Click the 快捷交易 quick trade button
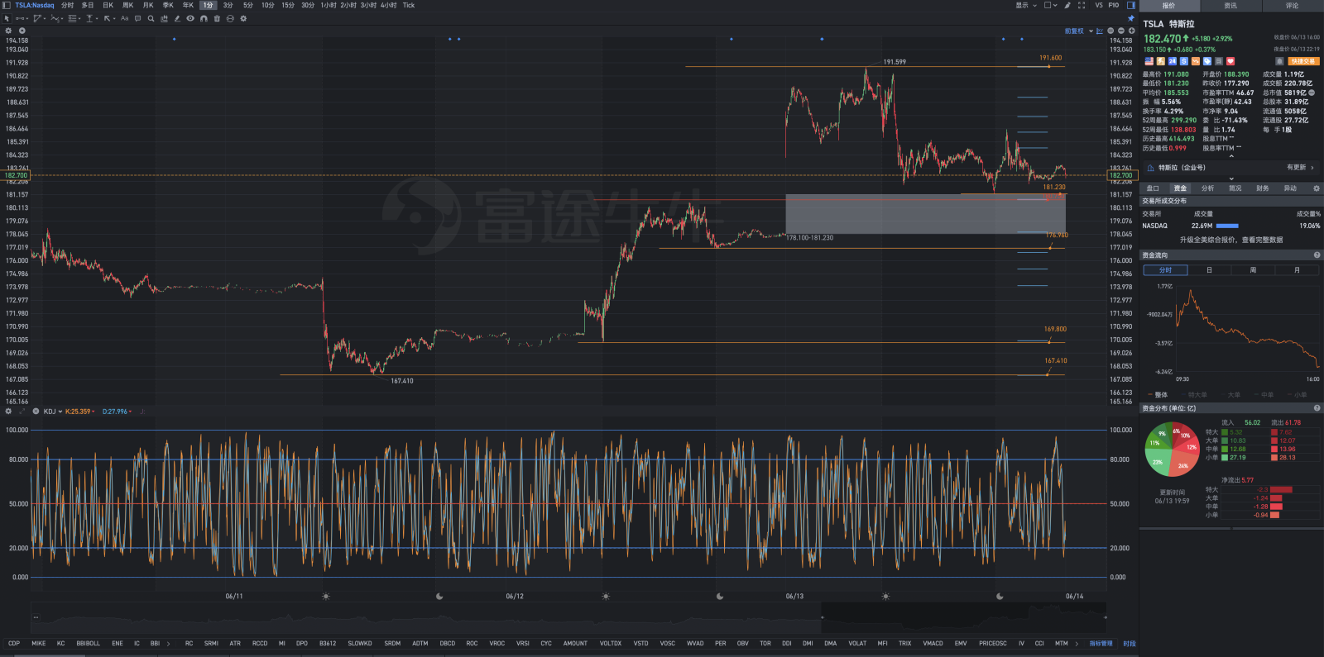The image size is (1324, 657). [1303, 61]
